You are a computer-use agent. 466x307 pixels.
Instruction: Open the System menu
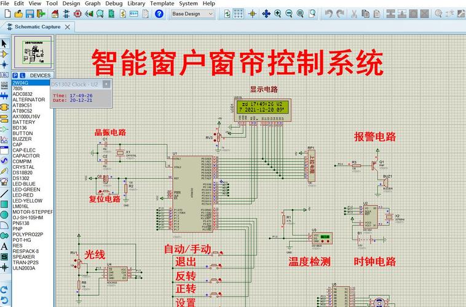click(188, 4)
